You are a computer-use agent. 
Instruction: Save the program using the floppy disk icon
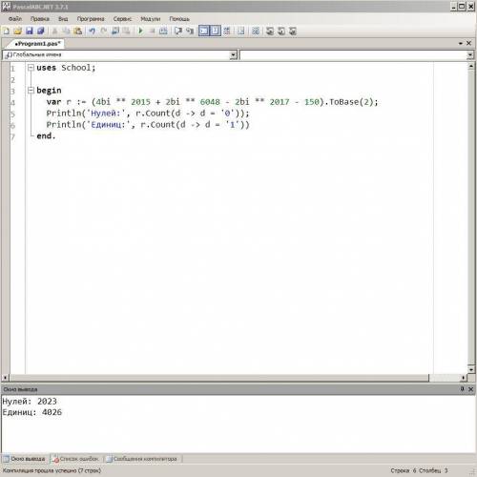point(30,31)
